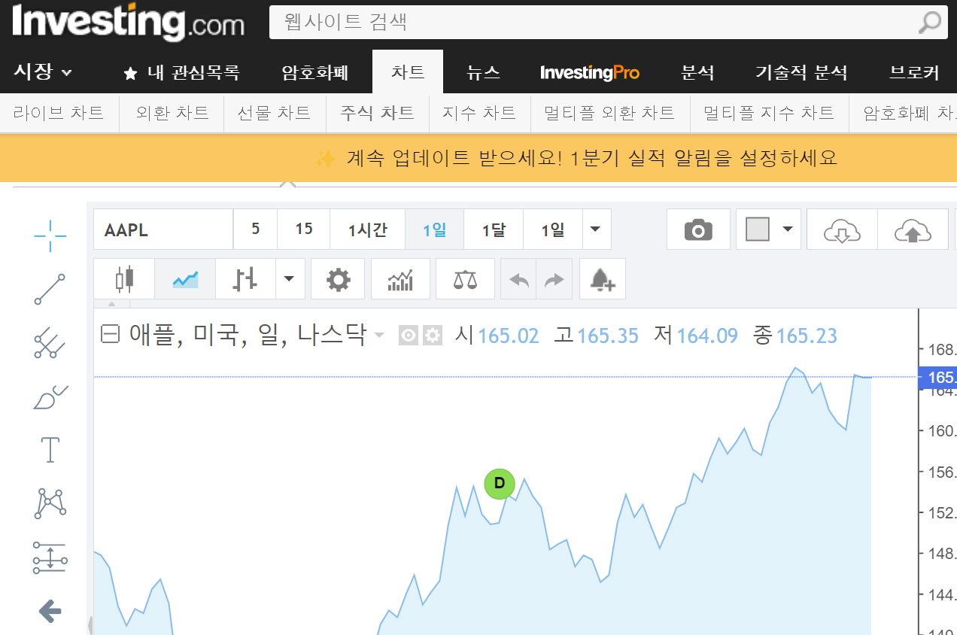Select the highlighted 1일 interval
The image size is (957, 635).
click(x=434, y=229)
